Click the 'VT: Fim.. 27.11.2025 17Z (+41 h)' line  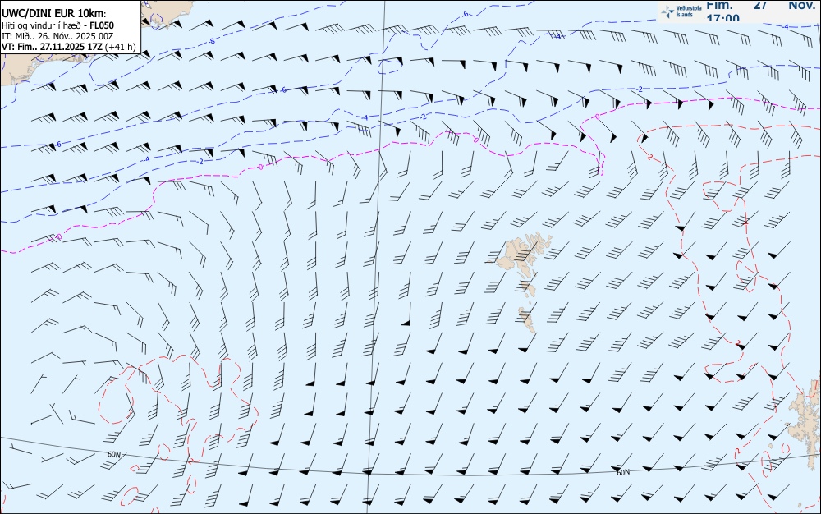(x=69, y=47)
